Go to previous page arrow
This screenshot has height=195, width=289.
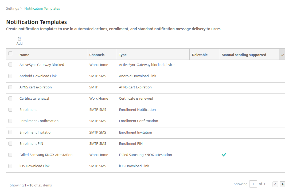coord(275,184)
